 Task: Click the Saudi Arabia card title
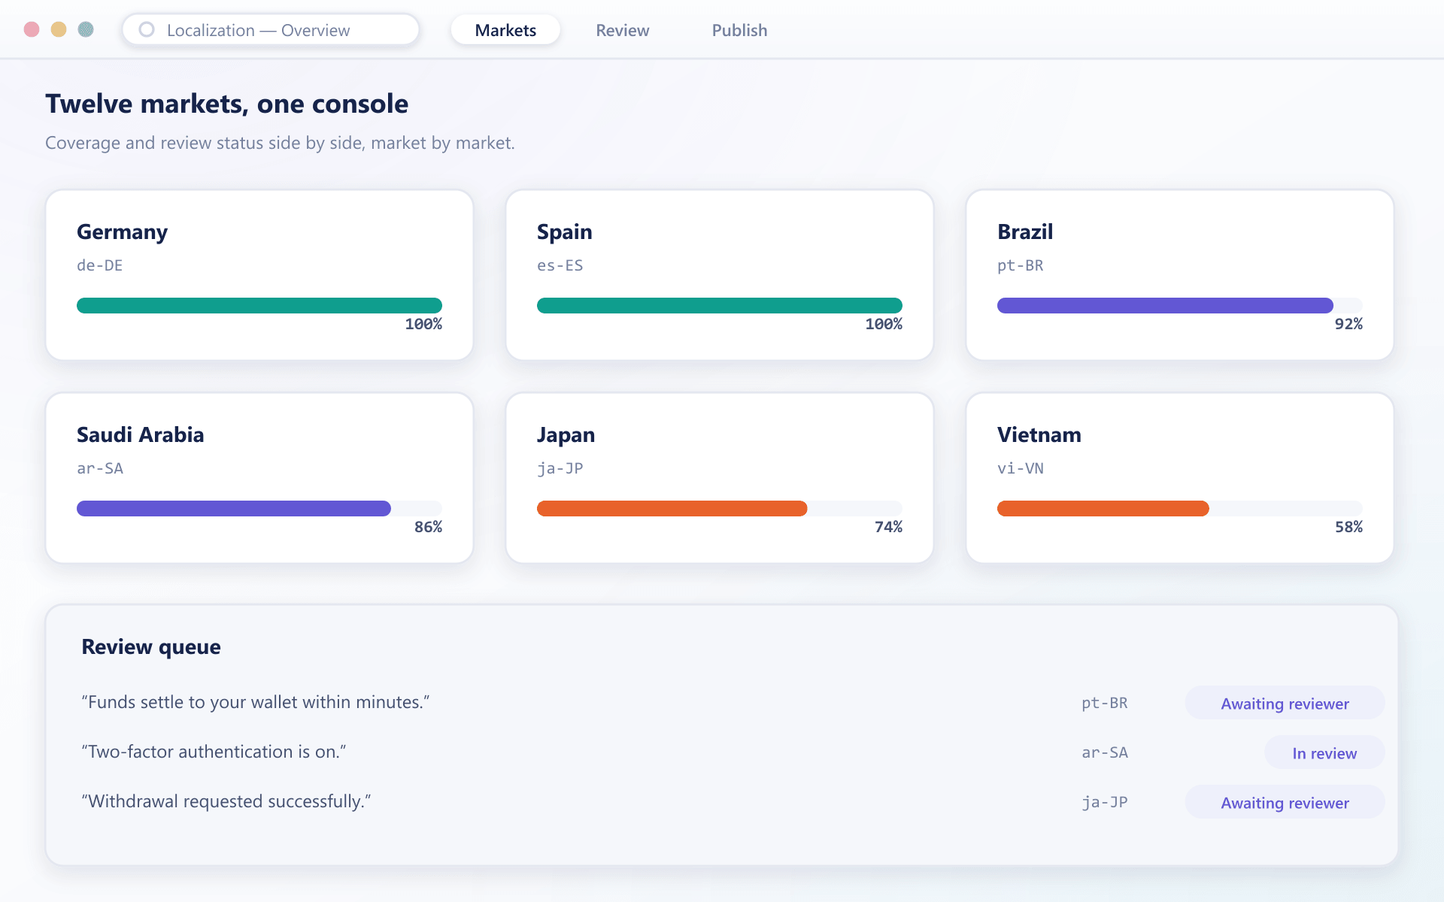click(x=141, y=434)
